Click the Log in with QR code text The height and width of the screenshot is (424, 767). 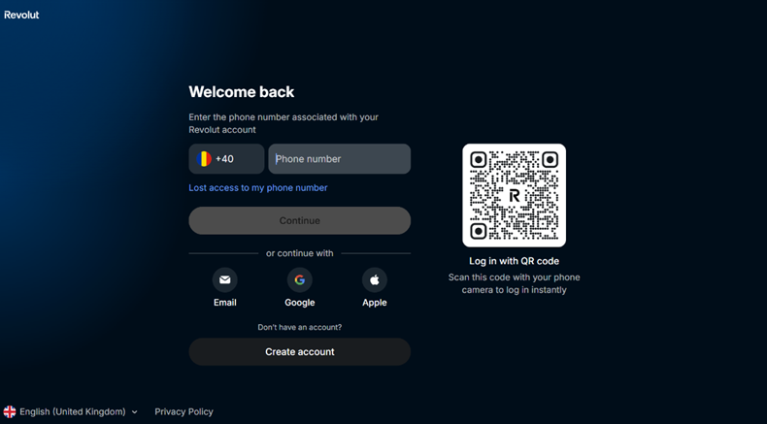tap(515, 261)
